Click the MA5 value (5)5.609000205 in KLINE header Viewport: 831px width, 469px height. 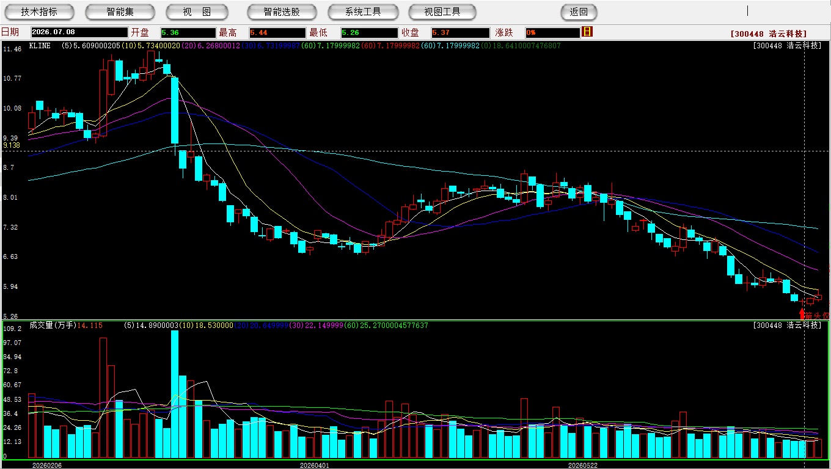coord(92,46)
